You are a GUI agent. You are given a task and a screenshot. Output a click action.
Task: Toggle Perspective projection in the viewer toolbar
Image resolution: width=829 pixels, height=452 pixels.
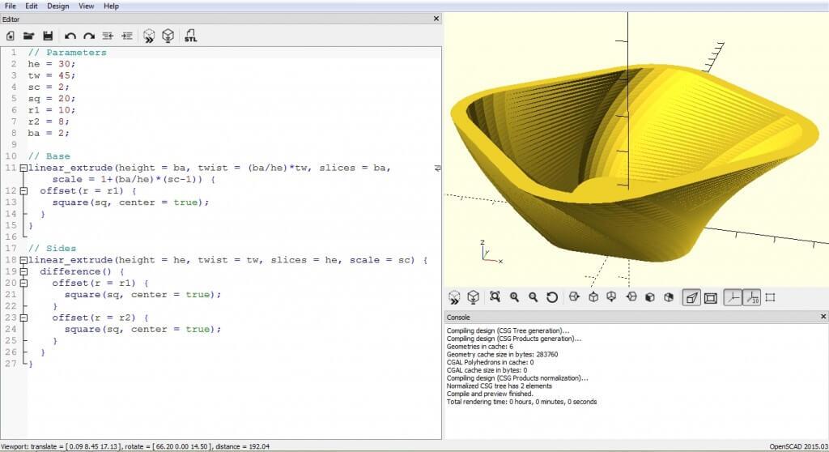click(691, 297)
